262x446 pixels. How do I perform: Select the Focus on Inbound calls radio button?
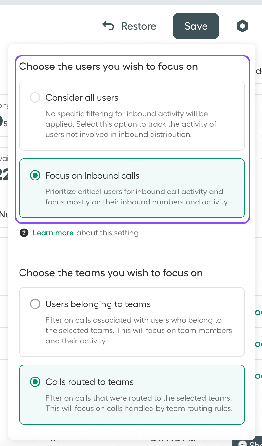tap(35, 175)
